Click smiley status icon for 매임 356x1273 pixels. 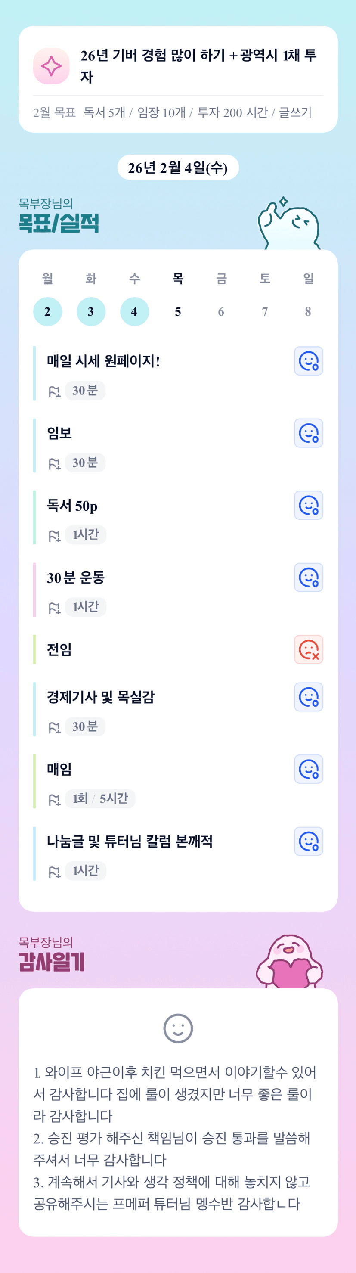309,769
